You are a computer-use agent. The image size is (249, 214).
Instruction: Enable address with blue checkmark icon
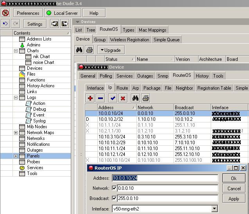pyautogui.click(x=113, y=98)
